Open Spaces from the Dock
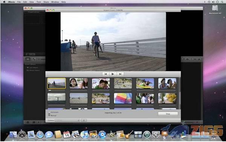This screenshot has width=226, height=142. tap(138, 134)
